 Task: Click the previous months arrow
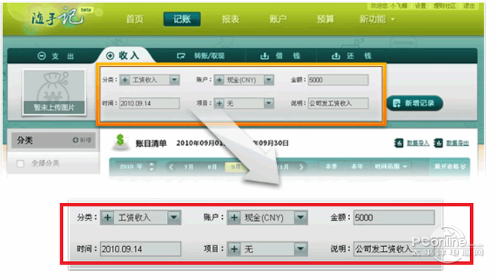click(x=171, y=167)
